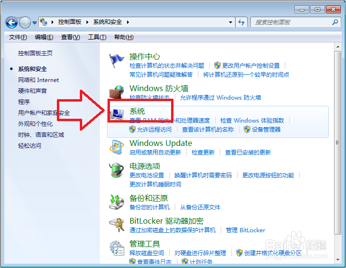Image resolution: width=346 pixels, height=268 pixels.
Task: Open the Backup and Restore disc icon
Action: tap(117, 202)
